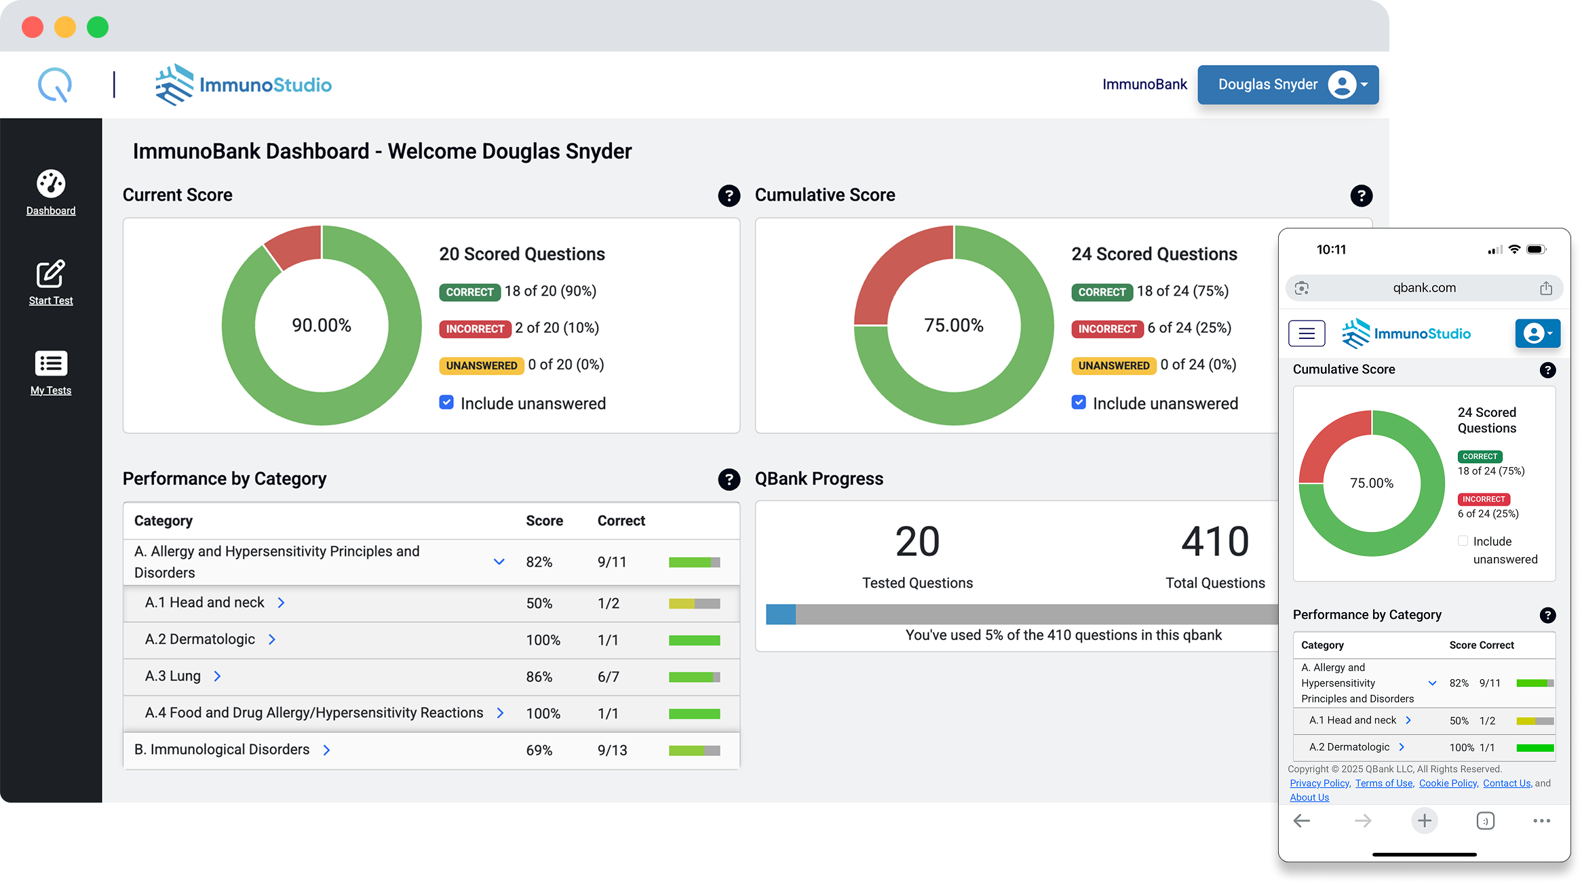Open the About Us link

(x=1309, y=797)
